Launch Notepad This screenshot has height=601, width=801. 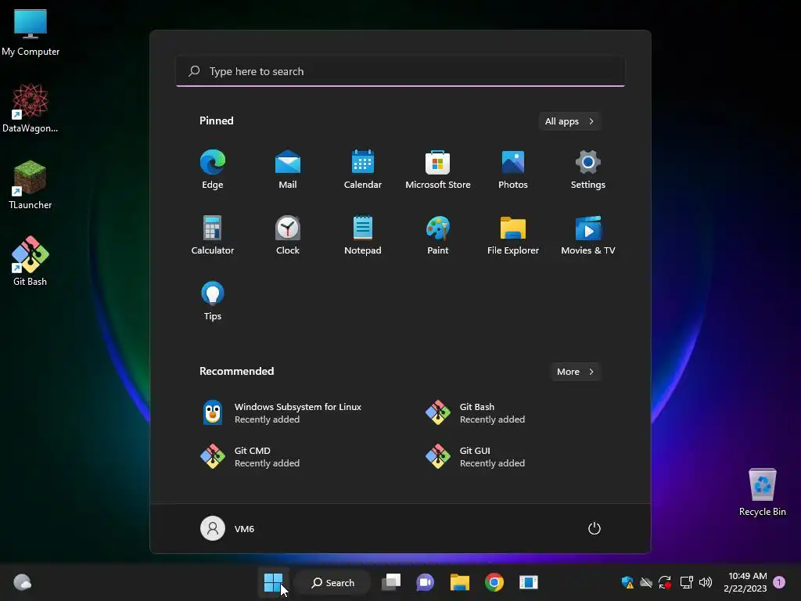363,235
